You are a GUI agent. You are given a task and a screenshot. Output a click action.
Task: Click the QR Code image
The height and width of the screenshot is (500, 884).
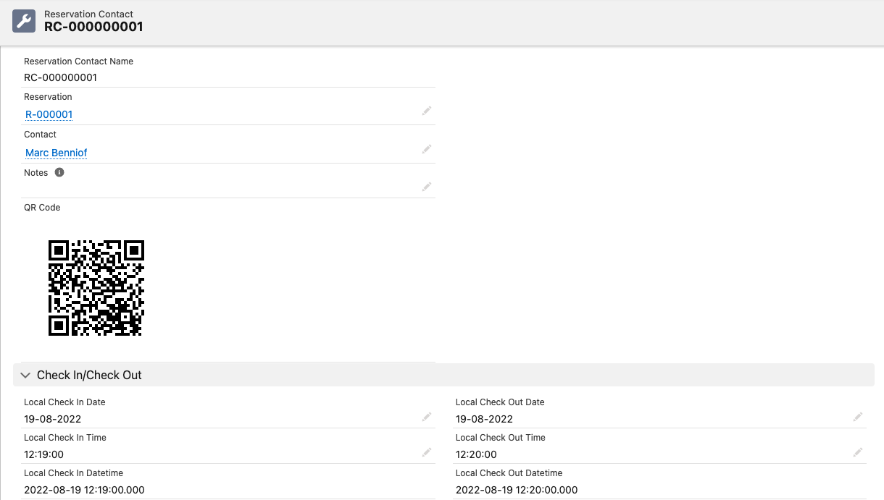coord(96,288)
